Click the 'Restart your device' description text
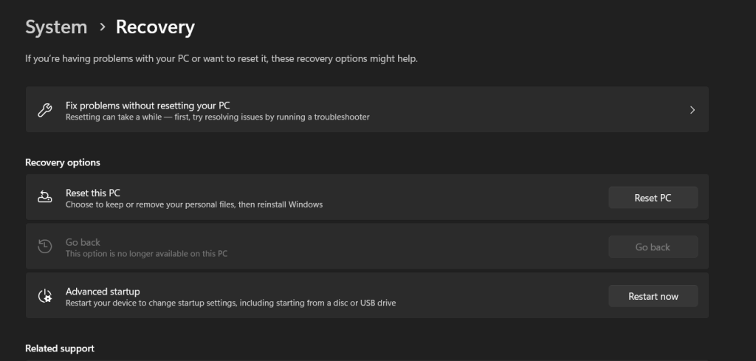Image resolution: width=756 pixels, height=361 pixels. pos(230,303)
